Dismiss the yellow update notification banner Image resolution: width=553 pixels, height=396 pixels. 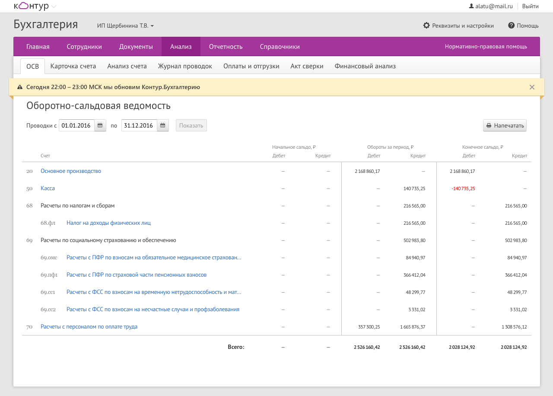point(532,87)
